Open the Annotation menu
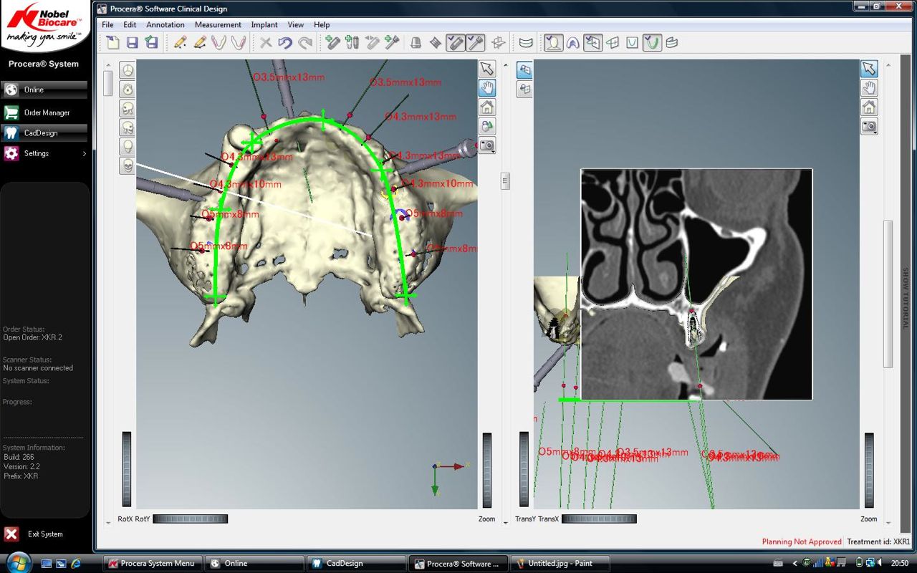 165,24
